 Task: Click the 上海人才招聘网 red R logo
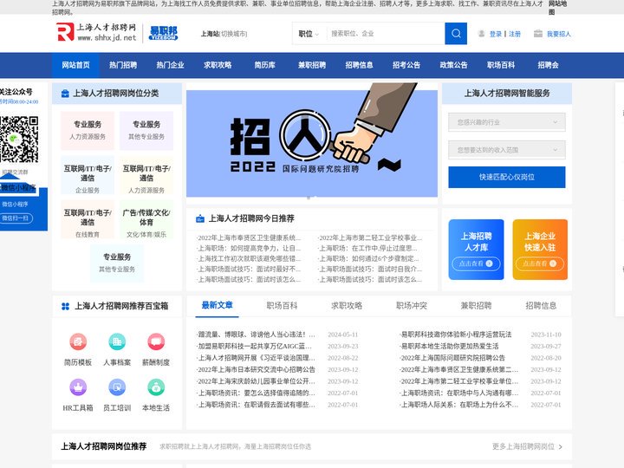point(65,32)
